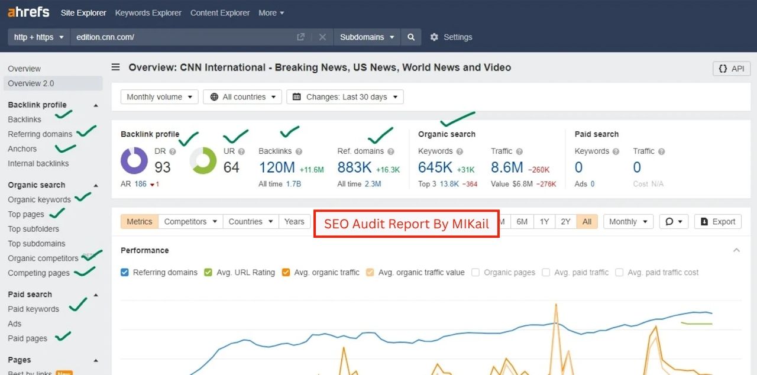
Task: Enable the Organic pages checkbox
Action: click(x=476, y=273)
